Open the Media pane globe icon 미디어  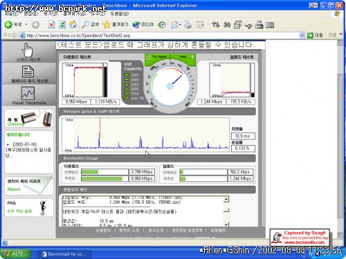pyautogui.click(x=143, y=24)
